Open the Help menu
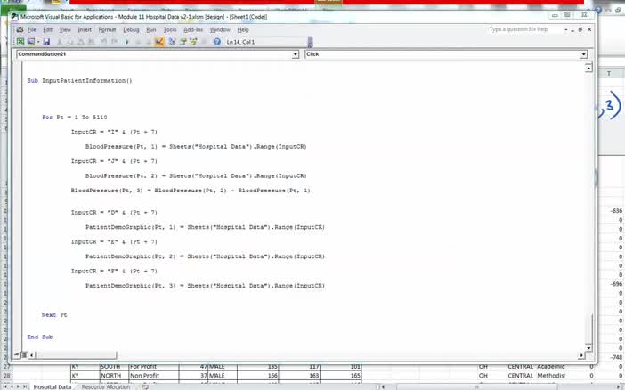625x390 pixels. 243,30
